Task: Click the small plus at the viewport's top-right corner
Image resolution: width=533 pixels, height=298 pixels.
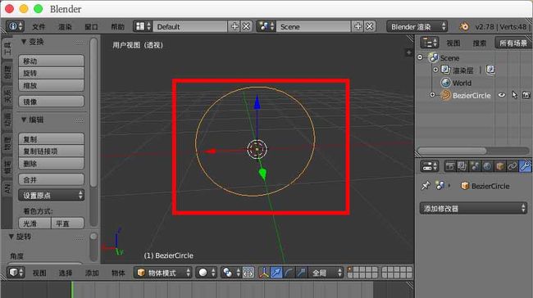Action: 408,52
